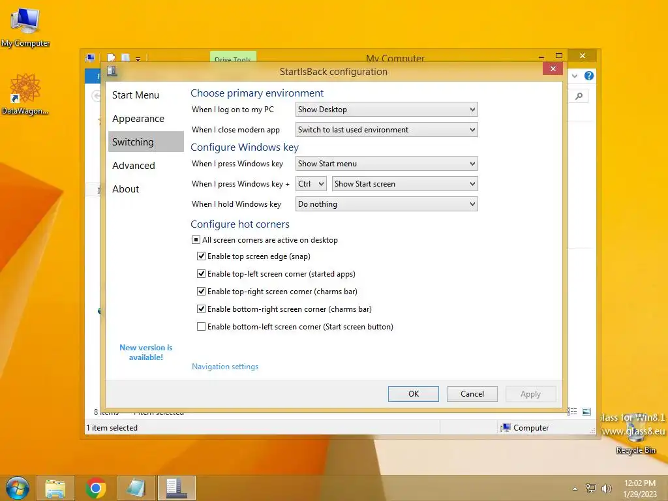Open Navigation settings link

pos(225,367)
